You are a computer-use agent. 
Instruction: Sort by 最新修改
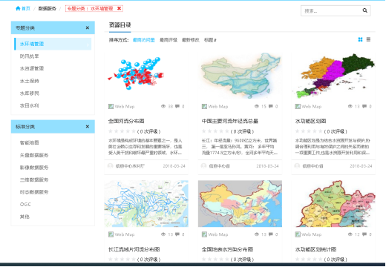pos(191,40)
